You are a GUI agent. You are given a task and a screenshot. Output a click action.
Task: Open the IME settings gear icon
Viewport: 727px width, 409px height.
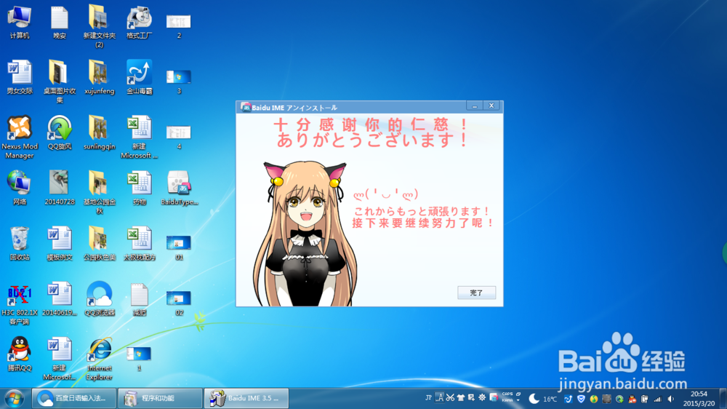click(x=482, y=397)
